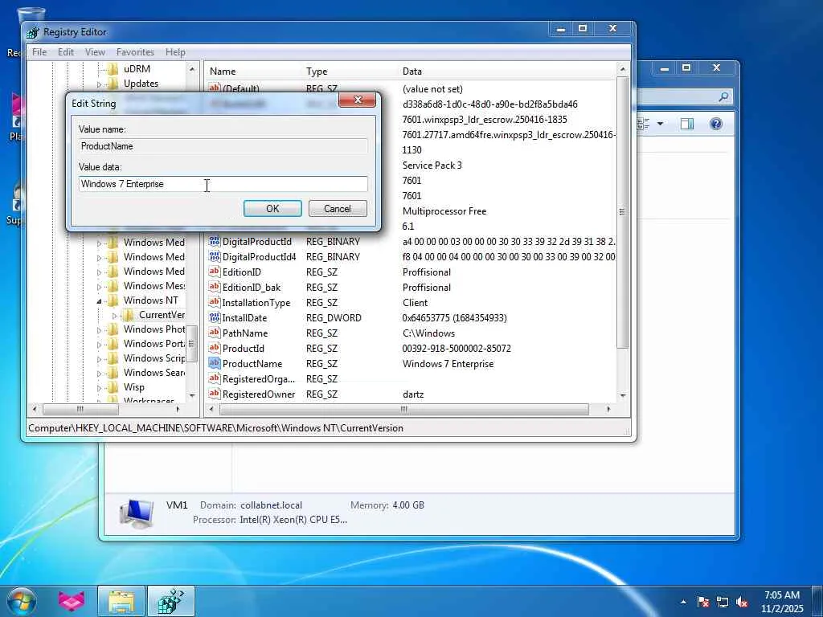This screenshot has width=823, height=617.
Task: Open the clock showing 7:05 AM
Action: click(782, 602)
